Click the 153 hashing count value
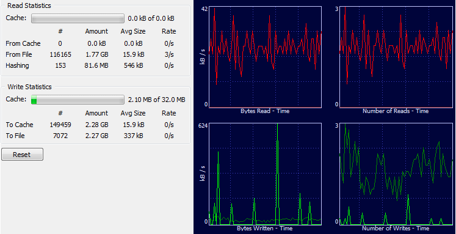 coord(60,66)
